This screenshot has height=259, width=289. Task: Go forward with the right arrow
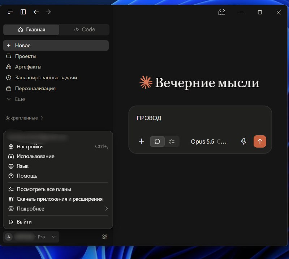tap(48, 12)
